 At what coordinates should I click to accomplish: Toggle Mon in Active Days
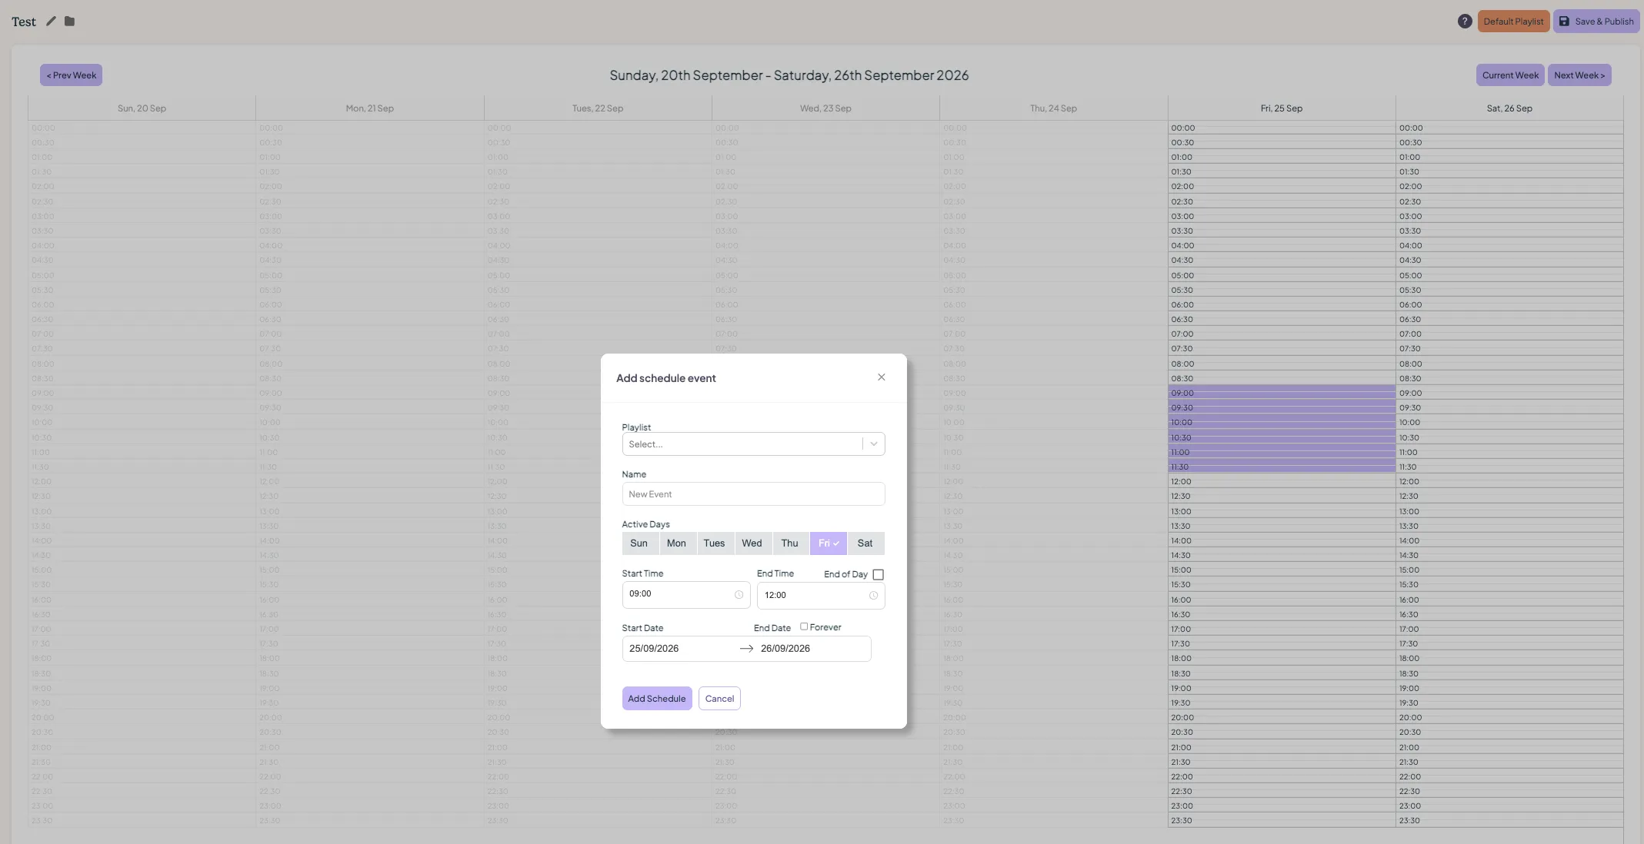click(676, 543)
